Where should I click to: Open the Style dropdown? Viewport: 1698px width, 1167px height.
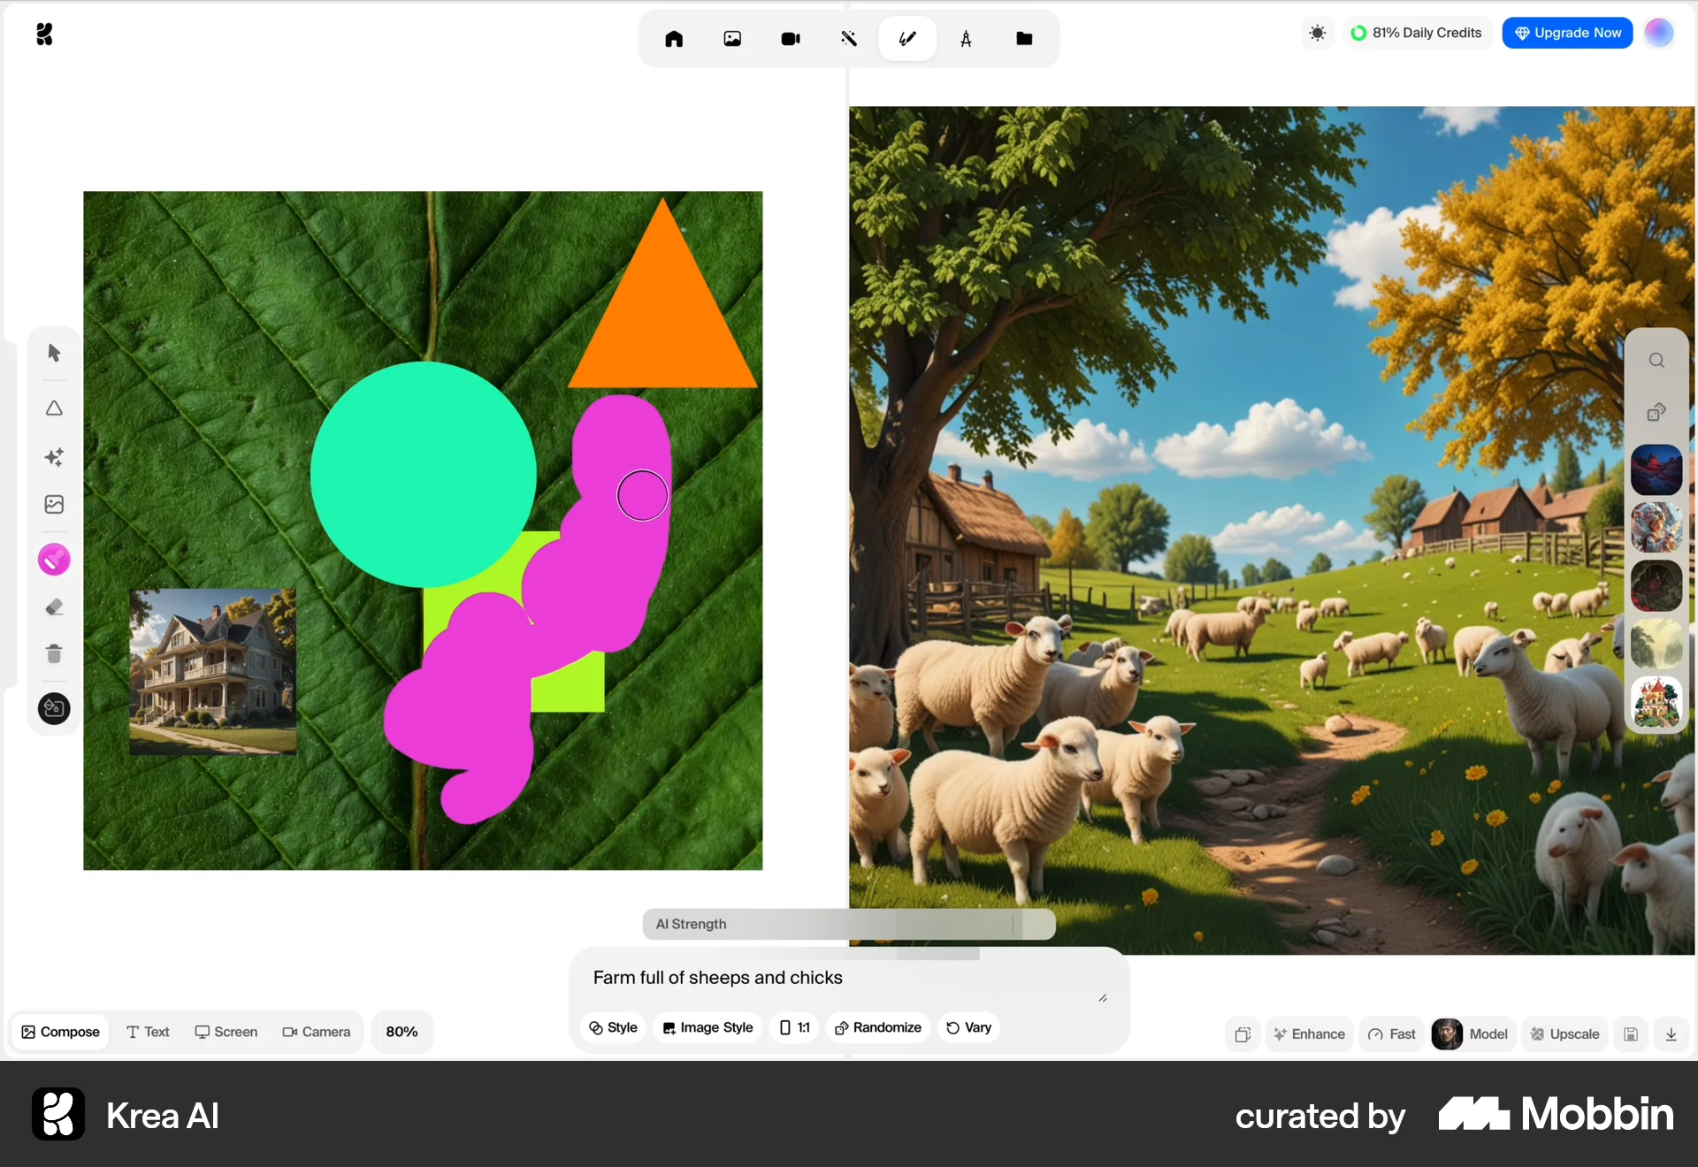(613, 1027)
